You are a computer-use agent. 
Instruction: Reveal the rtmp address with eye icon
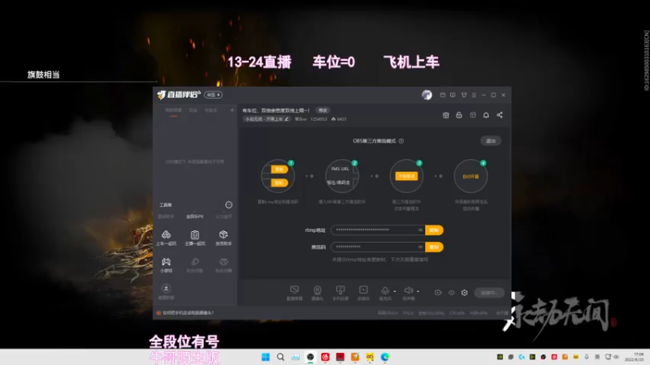coord(420,230)
